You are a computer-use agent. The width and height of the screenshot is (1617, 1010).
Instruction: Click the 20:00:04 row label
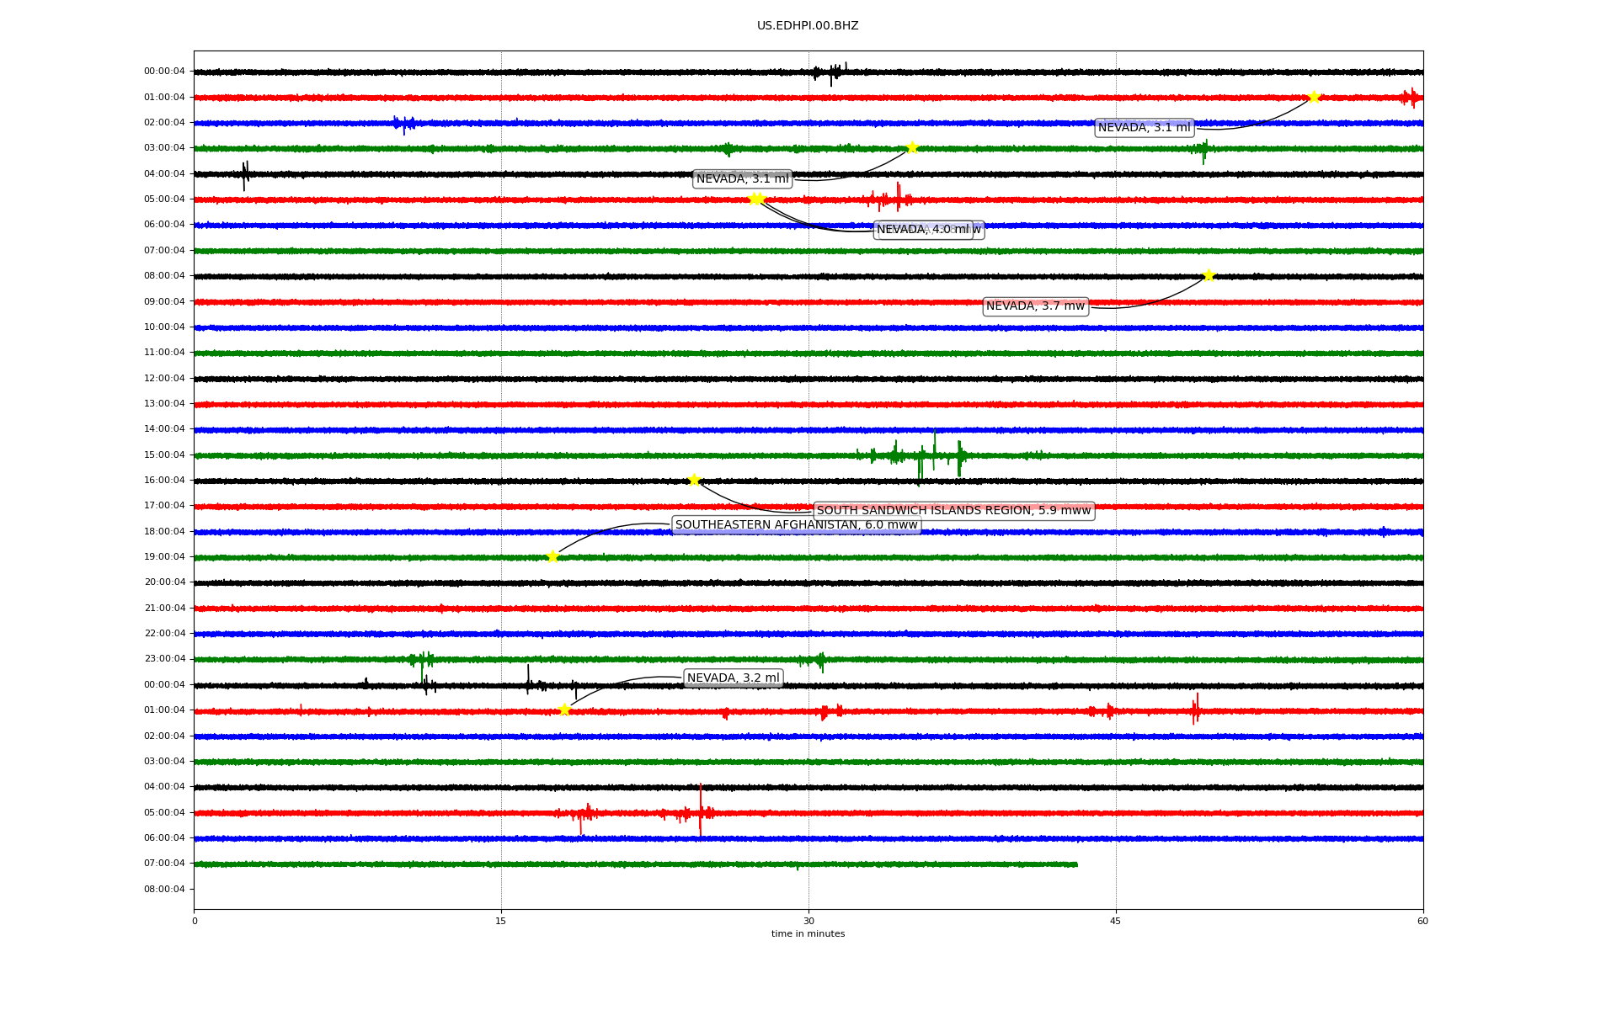[164, 582]
